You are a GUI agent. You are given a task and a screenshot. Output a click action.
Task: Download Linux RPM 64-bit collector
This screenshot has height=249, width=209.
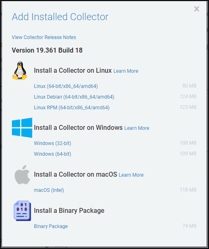[71, 108]
